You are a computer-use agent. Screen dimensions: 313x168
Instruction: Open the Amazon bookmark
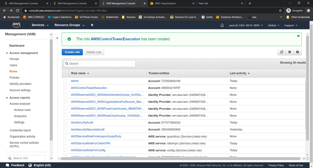point(129,17)
